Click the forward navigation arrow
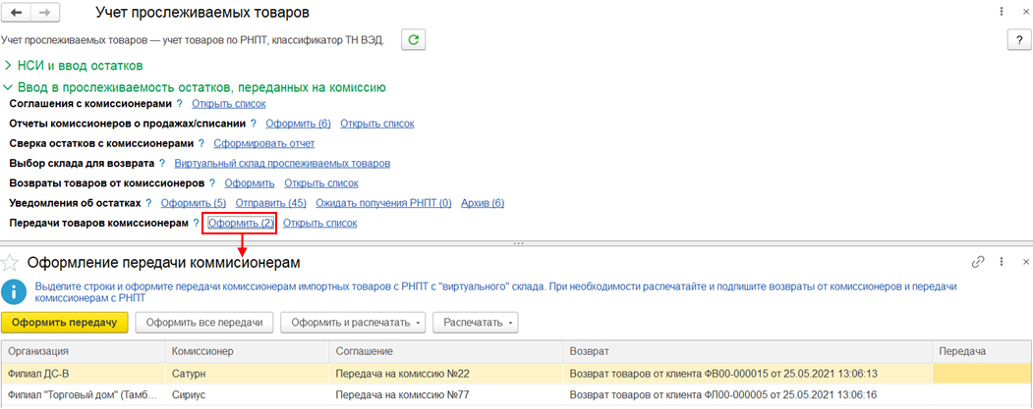This screenshot has height=409, width=1033. pyautogui.click(x=44, y=14)
